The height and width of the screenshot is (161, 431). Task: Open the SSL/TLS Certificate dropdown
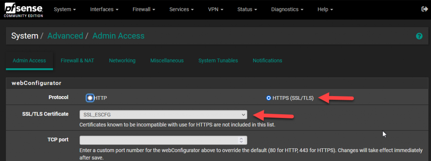coord(163,115)
